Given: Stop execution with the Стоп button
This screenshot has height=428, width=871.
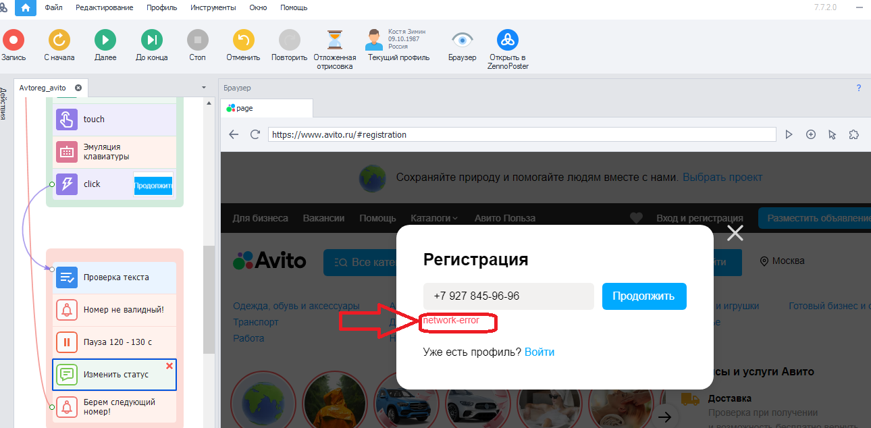Looking at the screenshot, I should (x=197, y=45).
